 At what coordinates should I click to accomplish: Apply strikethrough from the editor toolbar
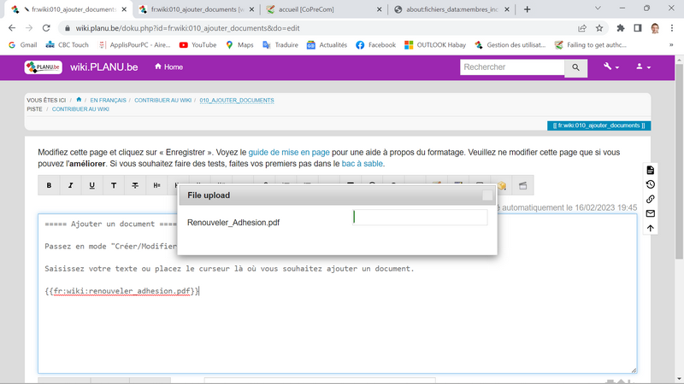point(135,185)
